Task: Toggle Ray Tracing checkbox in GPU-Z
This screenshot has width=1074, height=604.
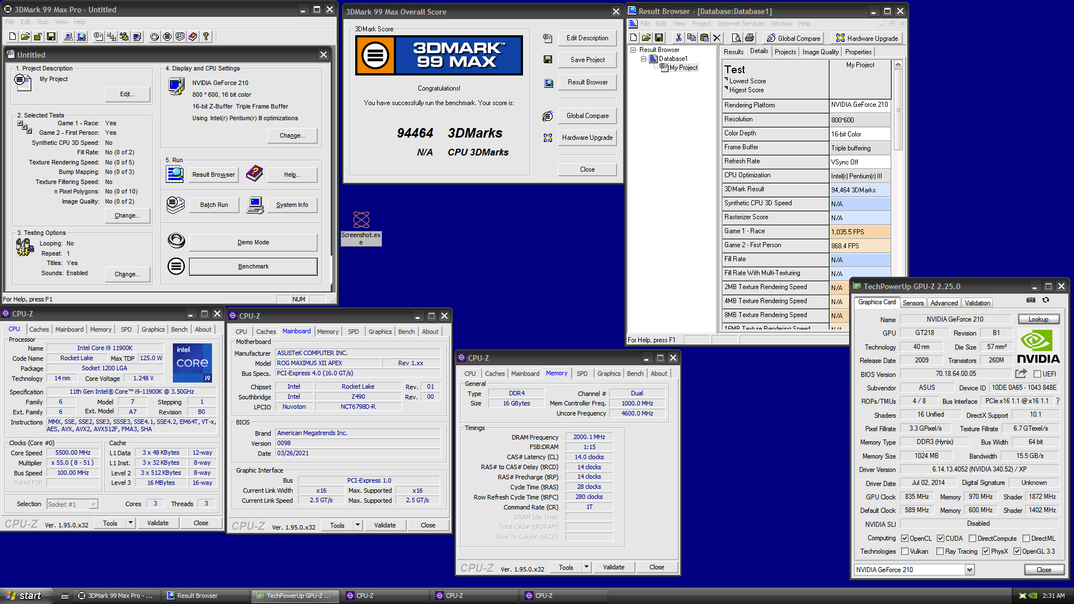Action: click(940, 551)
